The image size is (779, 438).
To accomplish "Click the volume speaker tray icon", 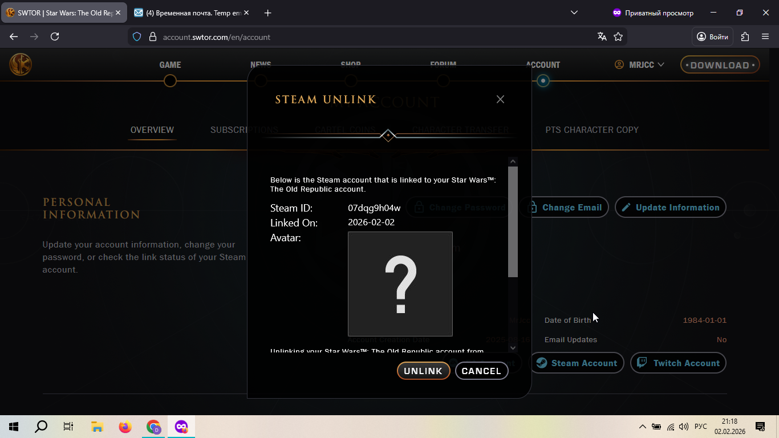I will [x=684, y=427].
